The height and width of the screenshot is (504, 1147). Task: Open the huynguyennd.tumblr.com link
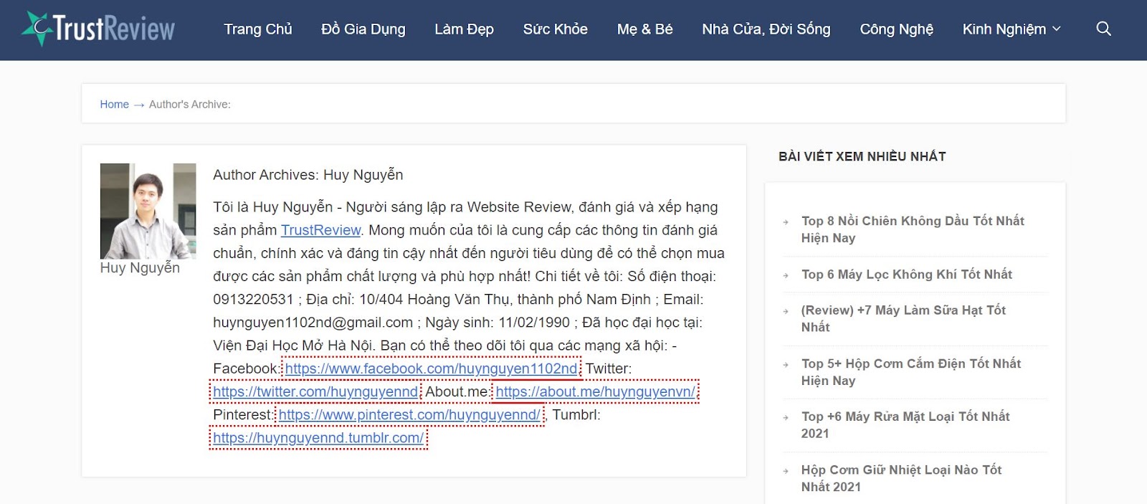[318, 438]
